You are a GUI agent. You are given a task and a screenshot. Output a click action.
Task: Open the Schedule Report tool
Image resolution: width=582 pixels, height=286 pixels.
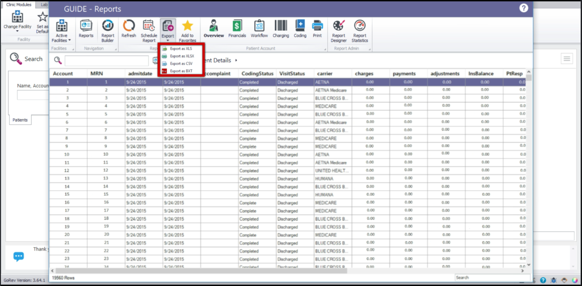tap(149, 31)
